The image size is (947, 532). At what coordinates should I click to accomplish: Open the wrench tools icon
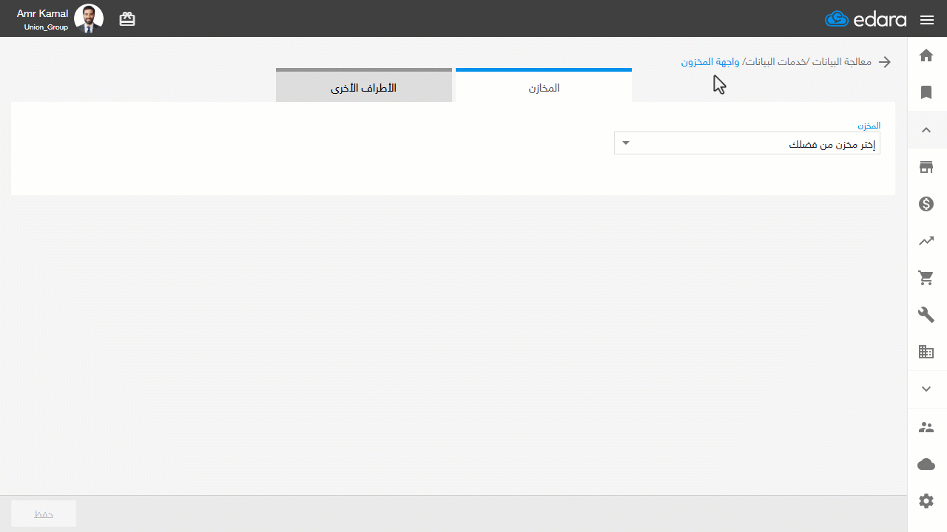pyautogui.click(x=926, y=315)
